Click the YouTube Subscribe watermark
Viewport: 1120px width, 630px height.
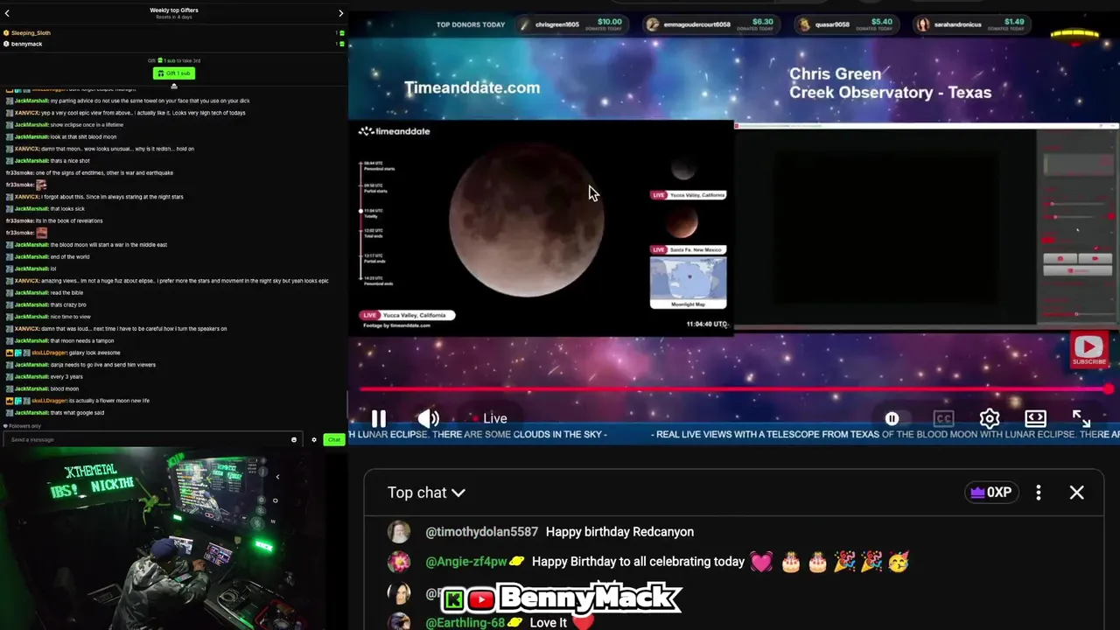[x=1089, y=350]
